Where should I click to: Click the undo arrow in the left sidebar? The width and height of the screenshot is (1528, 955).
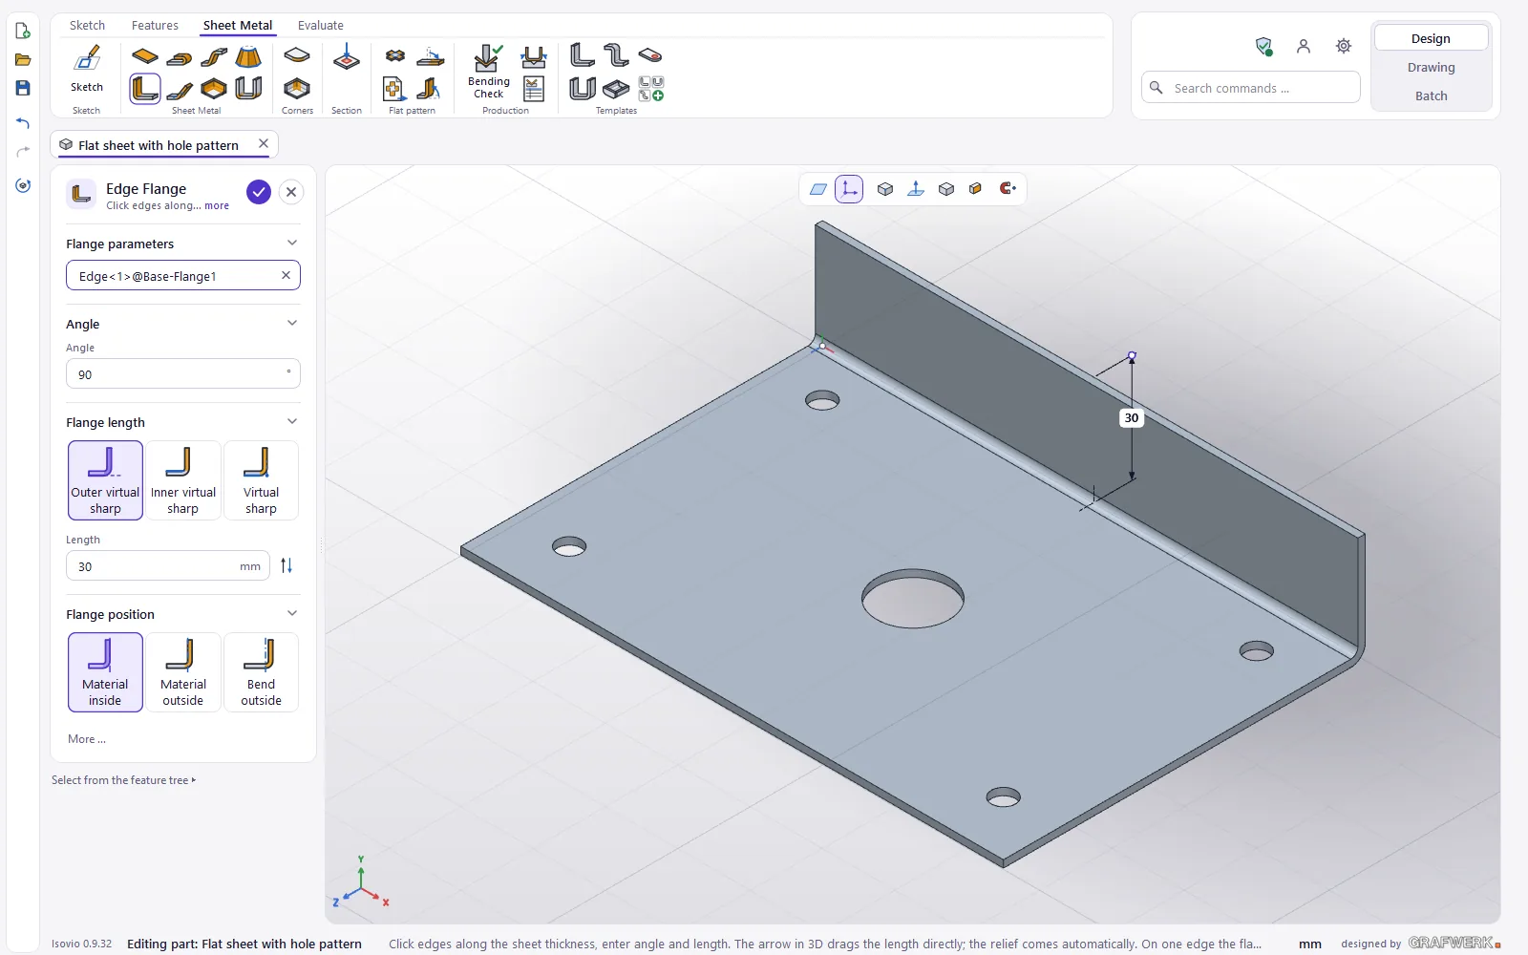click(23, 123)
